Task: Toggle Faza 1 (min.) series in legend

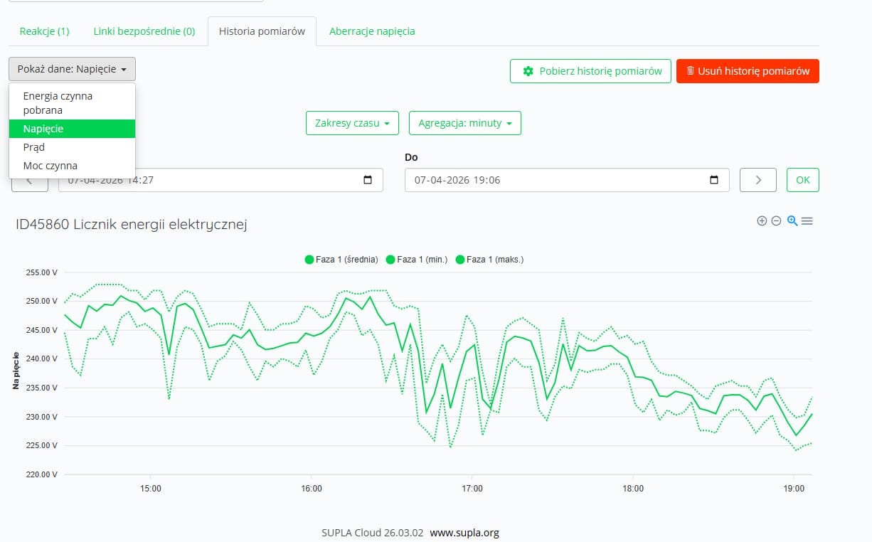Action: 417,260
